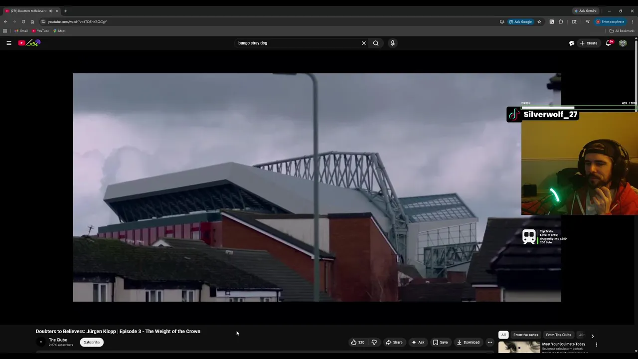Reload the current page

tap(23, 21)
